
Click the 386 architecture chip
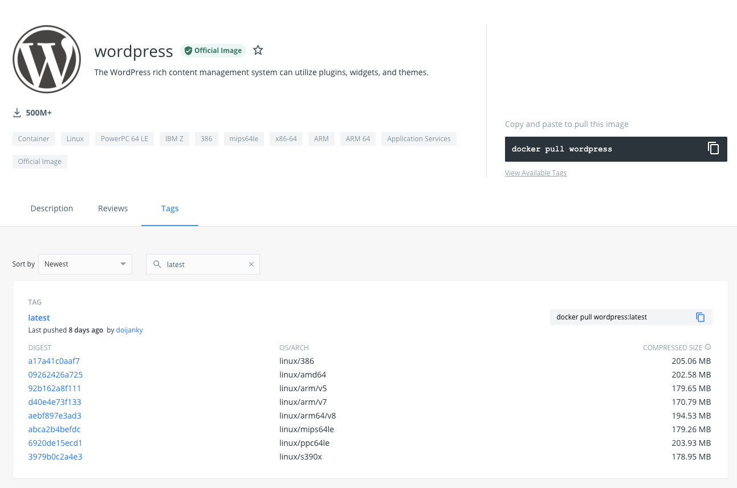point(206,139)
